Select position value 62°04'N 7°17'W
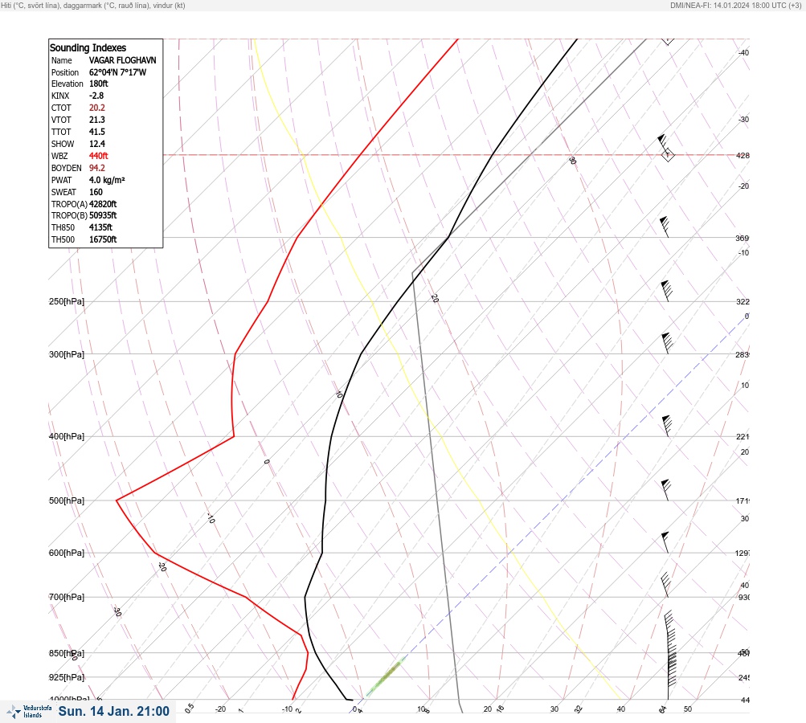The width and height of the screenshot is (806, 723). click(x=117, y=72)
